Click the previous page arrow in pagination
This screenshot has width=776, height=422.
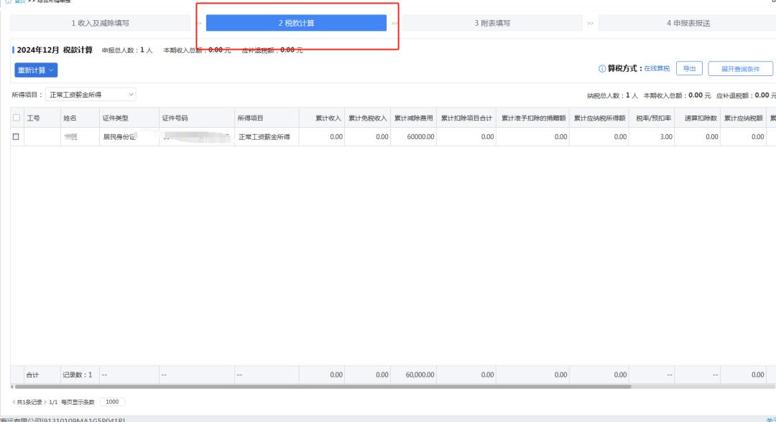pos(13,402)
